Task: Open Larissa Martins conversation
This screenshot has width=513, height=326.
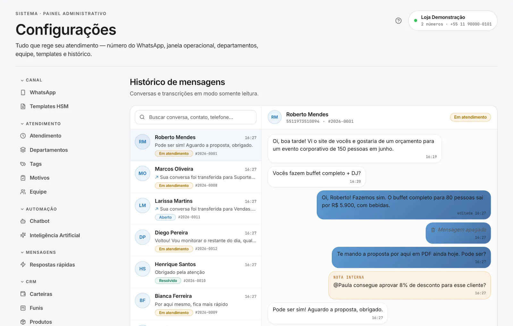Action: click(x=196, y=209)
